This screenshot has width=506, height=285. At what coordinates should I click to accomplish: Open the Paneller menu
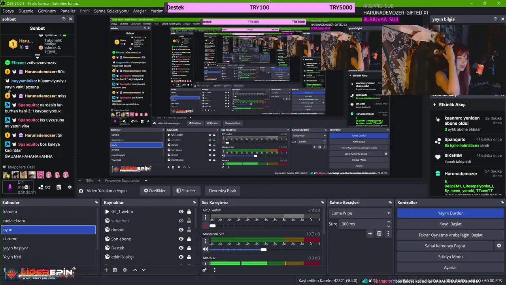click(x=68, y=11)
